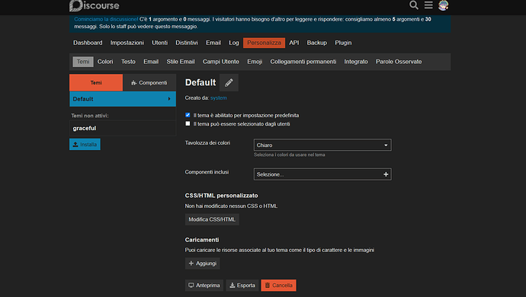
Task: Open the hamburger menu icon
Action: [428, 5]
